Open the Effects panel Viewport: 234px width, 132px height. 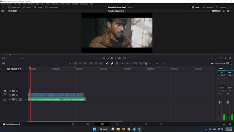click(x=27, y=7)
